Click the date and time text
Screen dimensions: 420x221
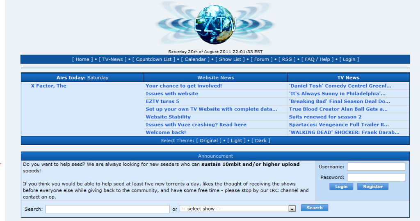point(215,52)
